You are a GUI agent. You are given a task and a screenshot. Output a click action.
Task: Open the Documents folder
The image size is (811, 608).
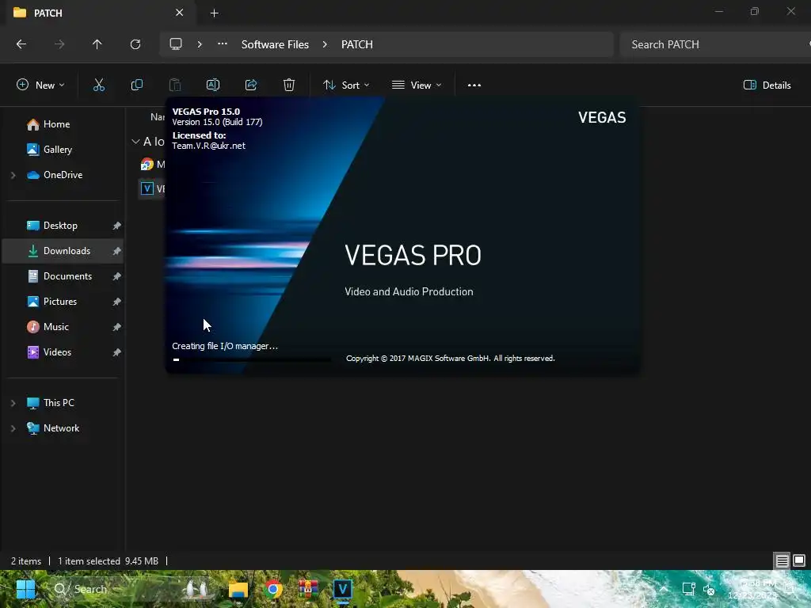pyautogui.click(x=67, y=276)
